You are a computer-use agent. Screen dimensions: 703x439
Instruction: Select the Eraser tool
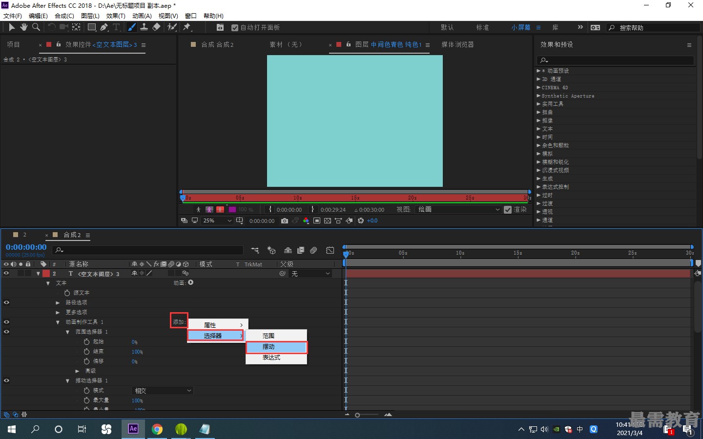pos(156,27)
